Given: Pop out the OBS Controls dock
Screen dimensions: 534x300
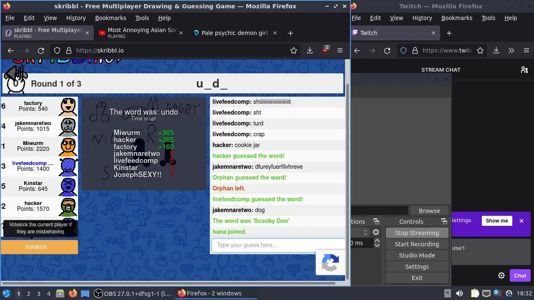Looking at the screenshot, I should pyautogui.click(x=444, y=221).
